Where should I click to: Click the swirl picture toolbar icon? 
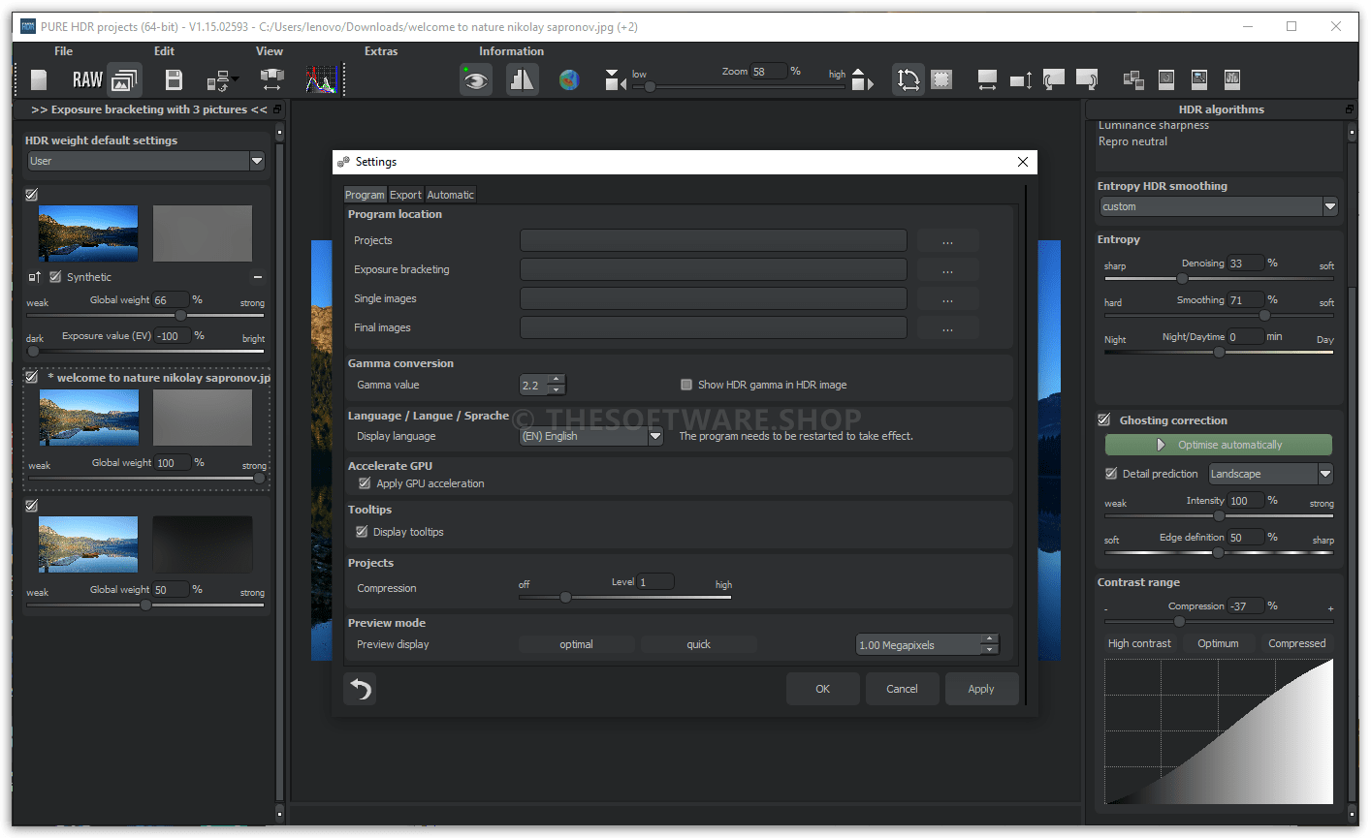1166,79
